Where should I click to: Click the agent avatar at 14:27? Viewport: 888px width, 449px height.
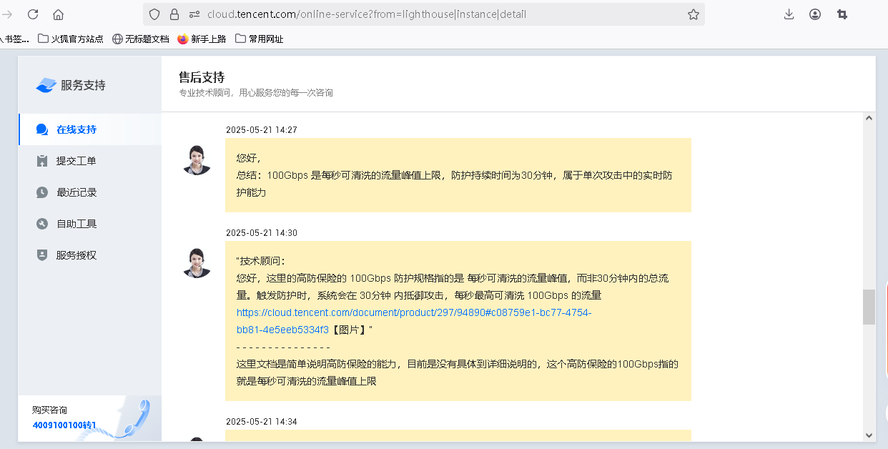tap(197, 159)
